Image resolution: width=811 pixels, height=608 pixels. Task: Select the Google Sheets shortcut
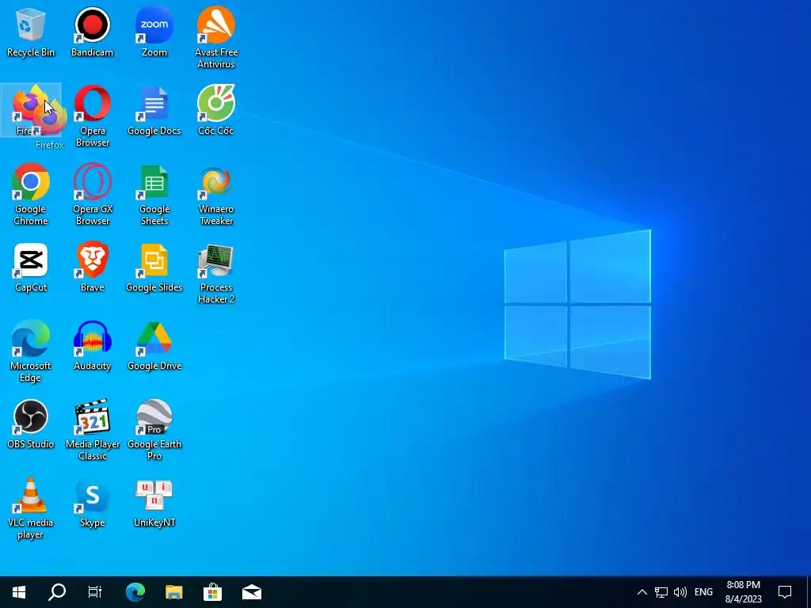(154, 195)
